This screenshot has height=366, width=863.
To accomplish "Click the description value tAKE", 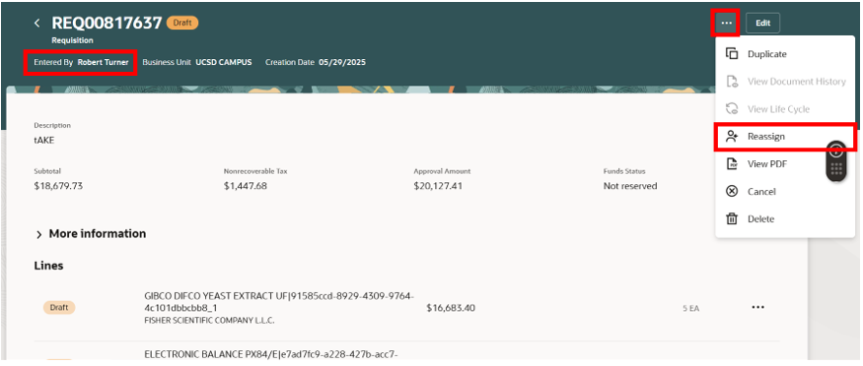I will click(44, 140).
